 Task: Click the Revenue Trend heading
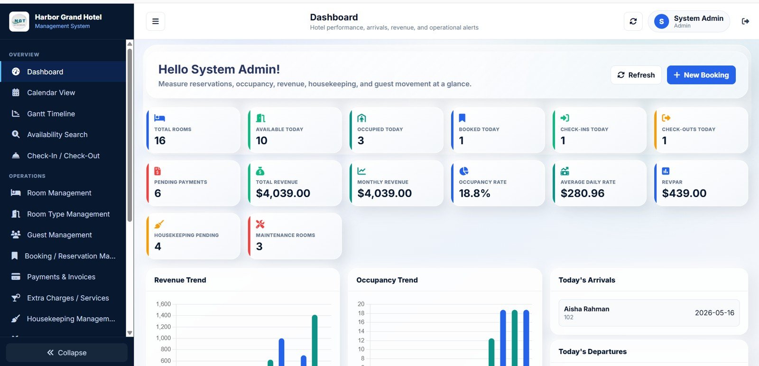coord(180,280)
